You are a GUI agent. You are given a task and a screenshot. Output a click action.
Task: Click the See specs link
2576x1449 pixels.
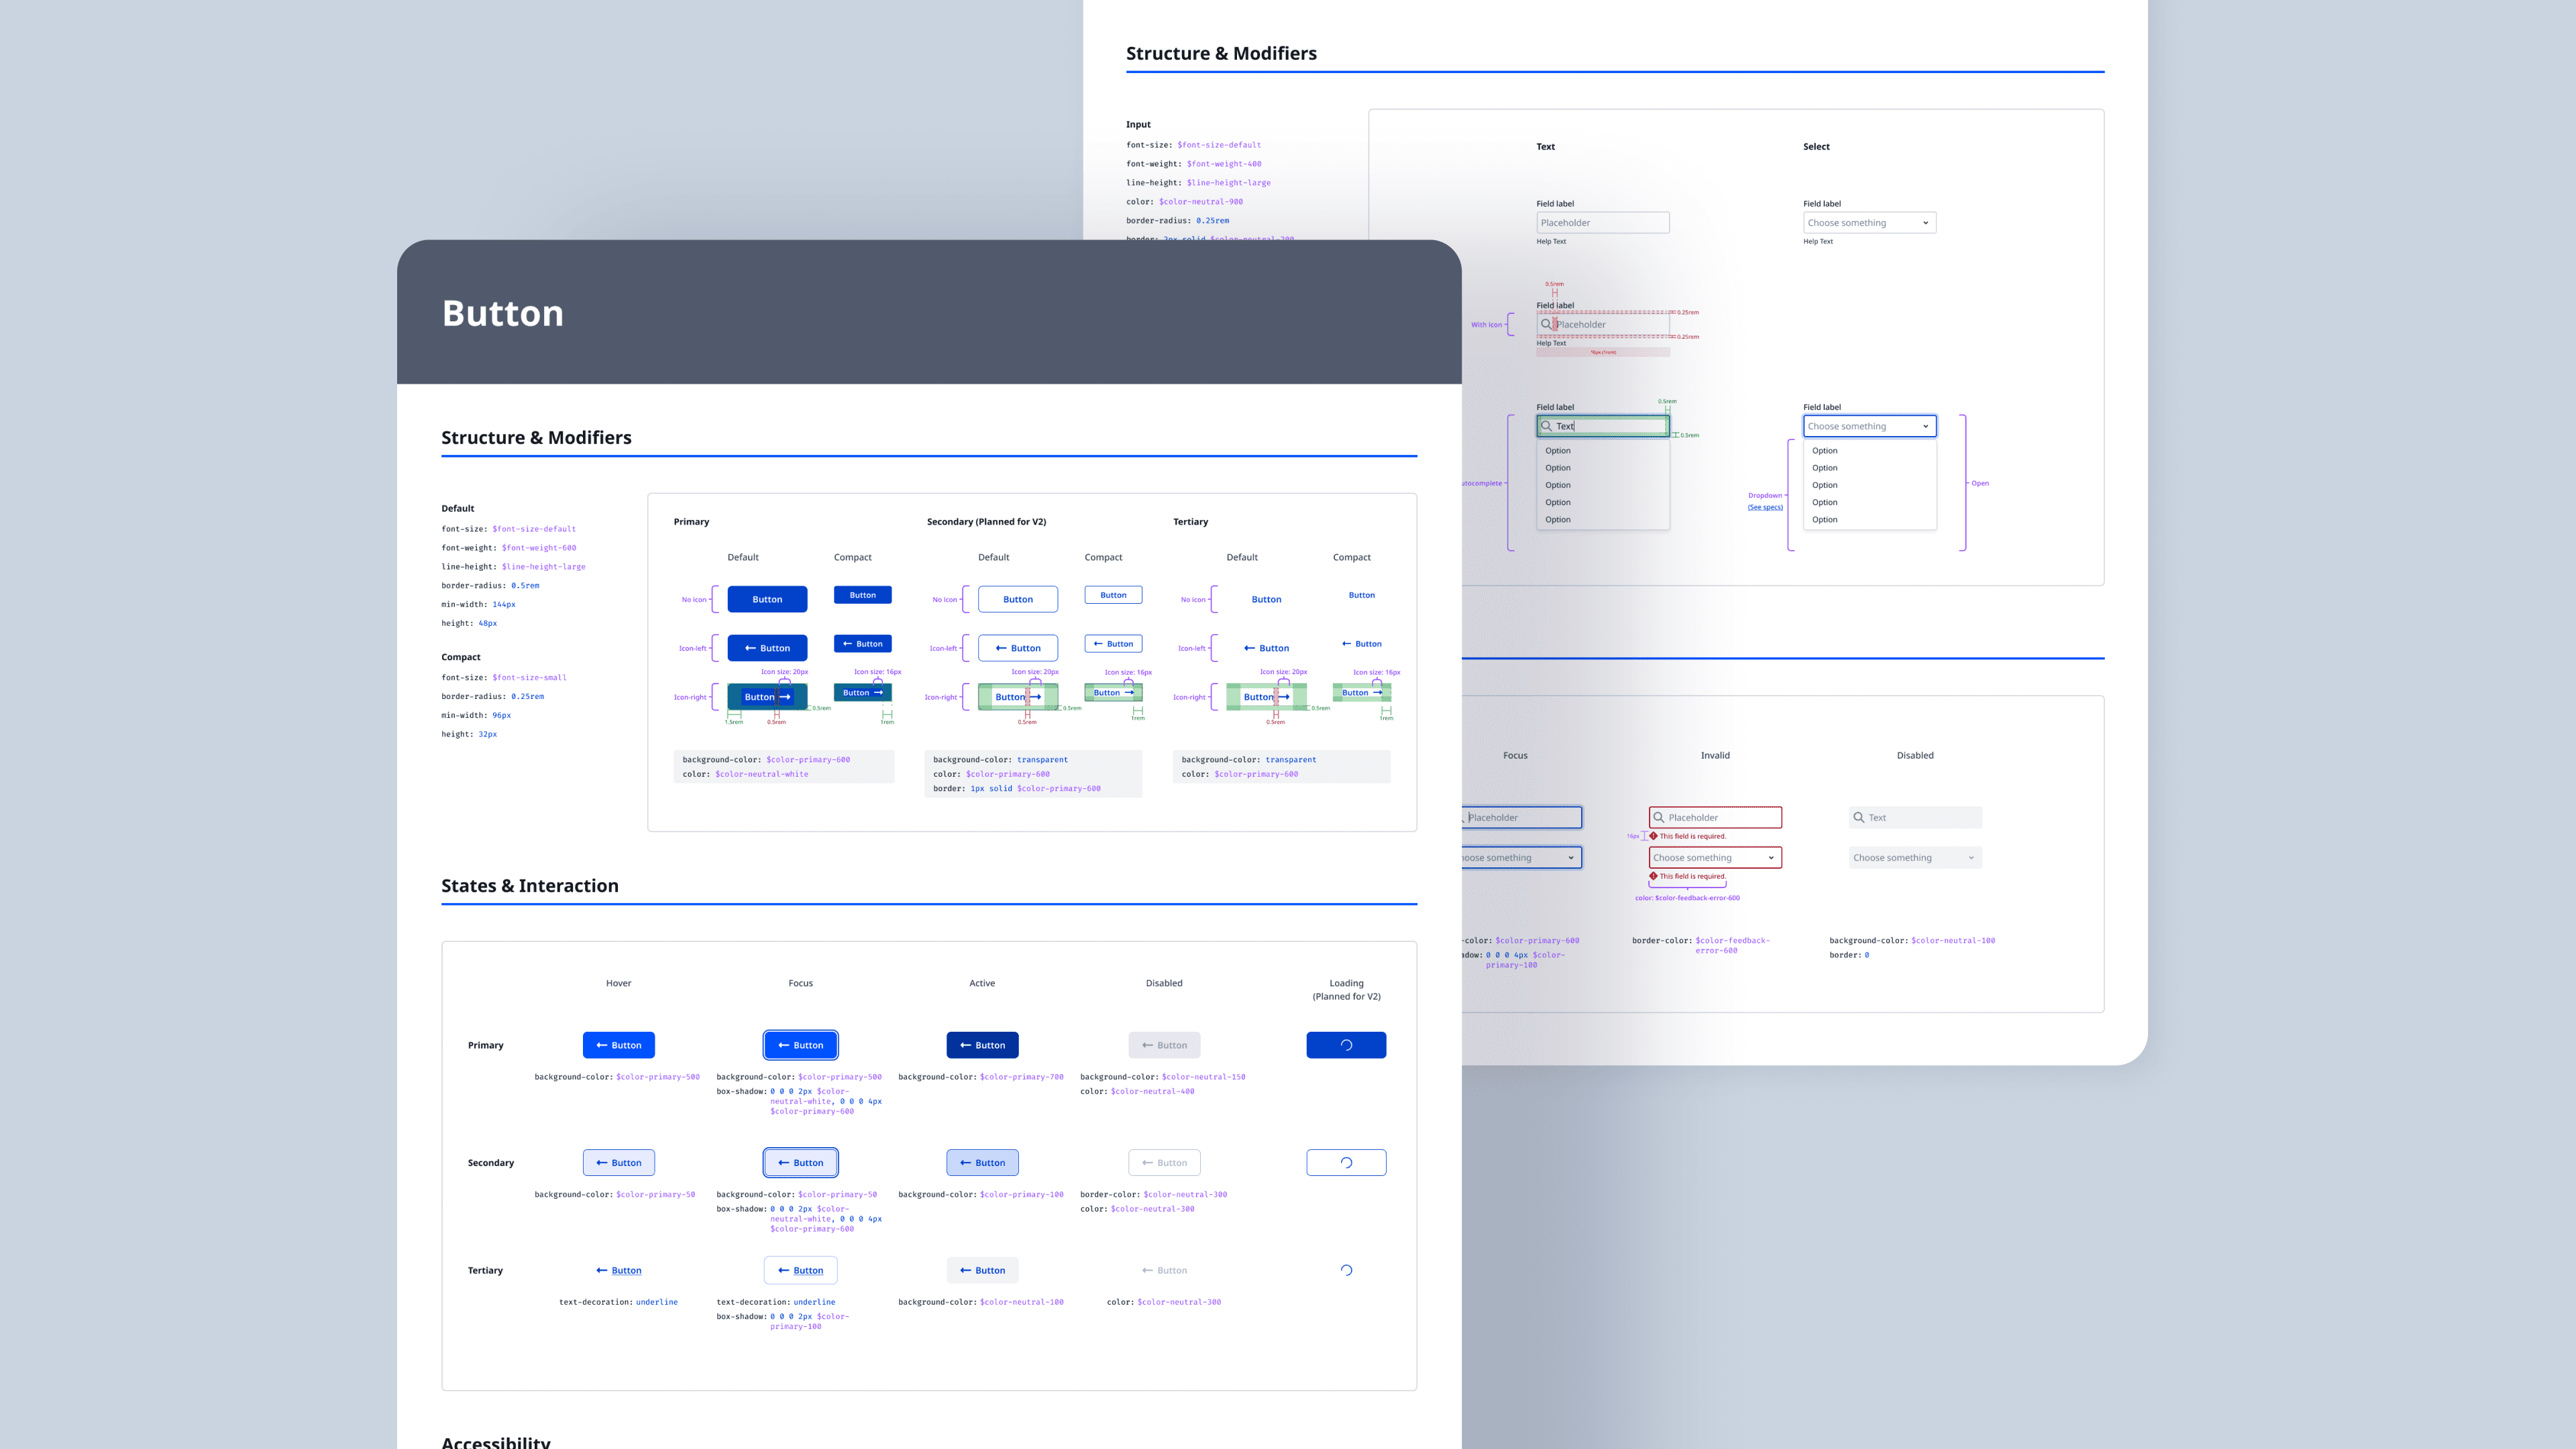(1765, 507)
